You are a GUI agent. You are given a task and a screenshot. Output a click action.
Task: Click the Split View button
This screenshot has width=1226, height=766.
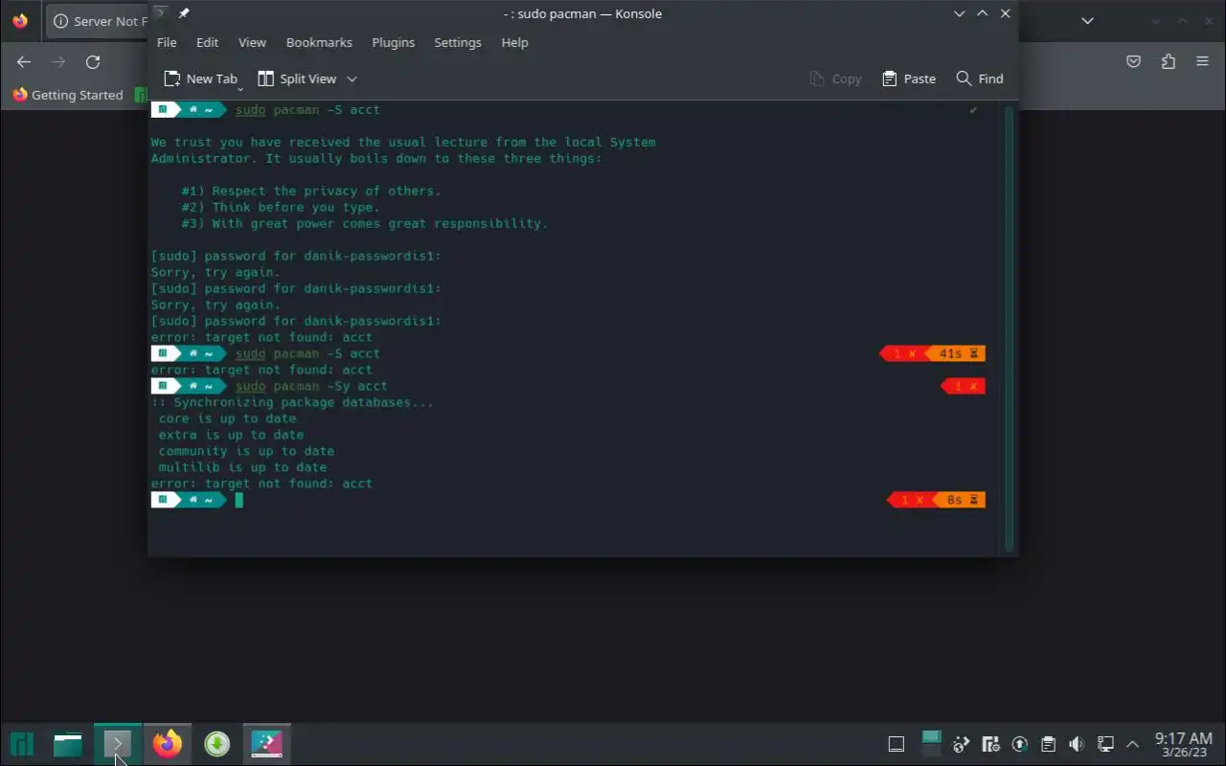(297, 79)
